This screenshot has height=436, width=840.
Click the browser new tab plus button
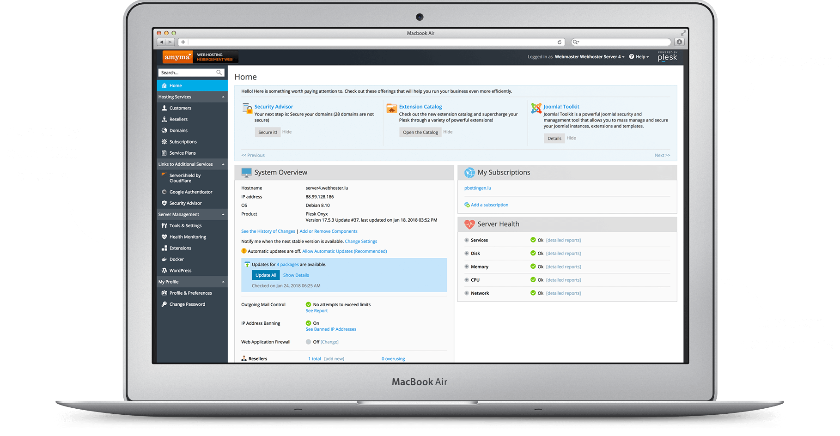183,42
